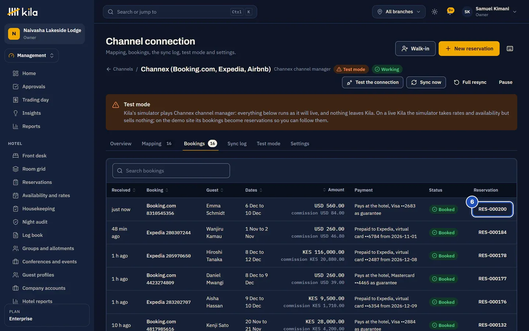Click the Working status badge
This screenshot has width=529, height=331.
point(387,69)
